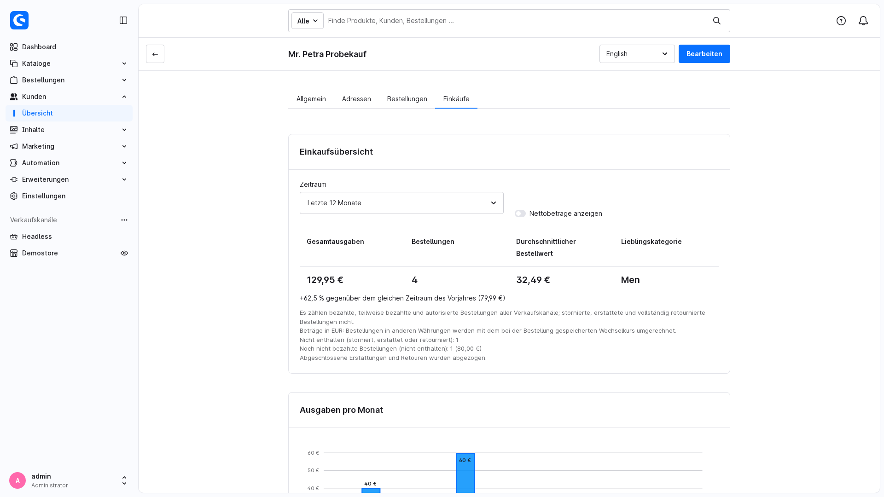Click the Bearbeiten button

(x=704, y=54)
